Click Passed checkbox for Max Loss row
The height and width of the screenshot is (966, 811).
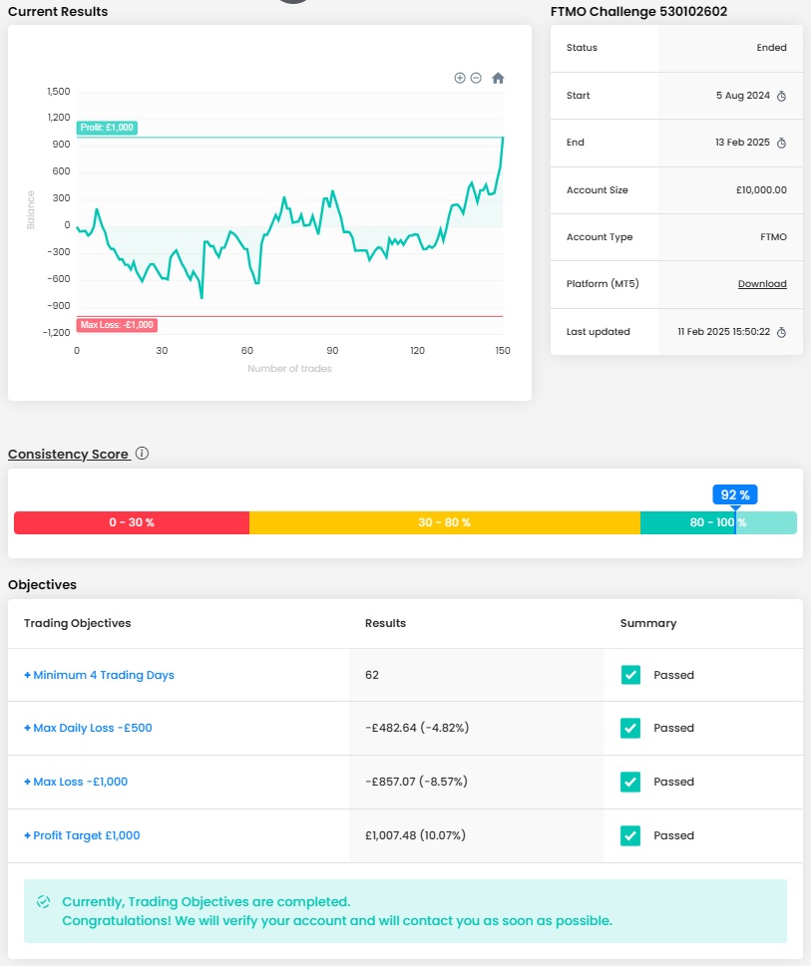tap(630, 782)
